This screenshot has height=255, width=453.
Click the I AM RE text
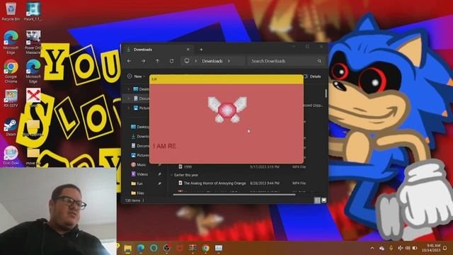[x=165, y=146]
